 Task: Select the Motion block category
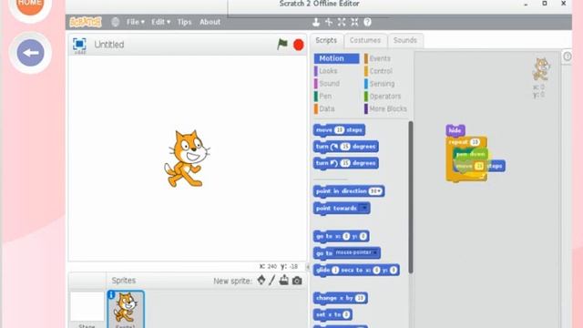coord(336,58)
